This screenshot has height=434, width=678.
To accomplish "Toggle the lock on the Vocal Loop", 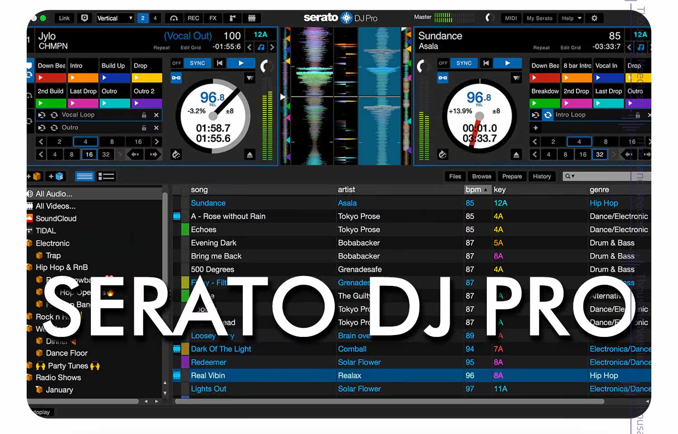I will 144,115.
